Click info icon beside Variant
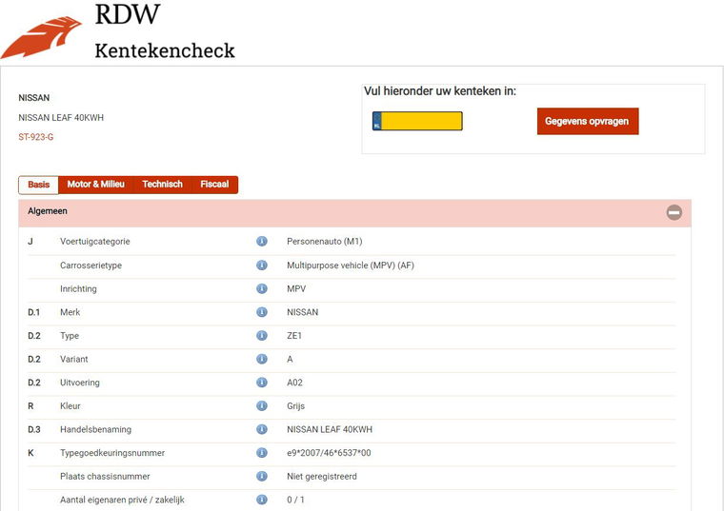The width and height of the screenshot is (724, 511). click(262, 359)
